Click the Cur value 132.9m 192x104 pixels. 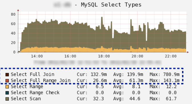click(x=99, y=74)
